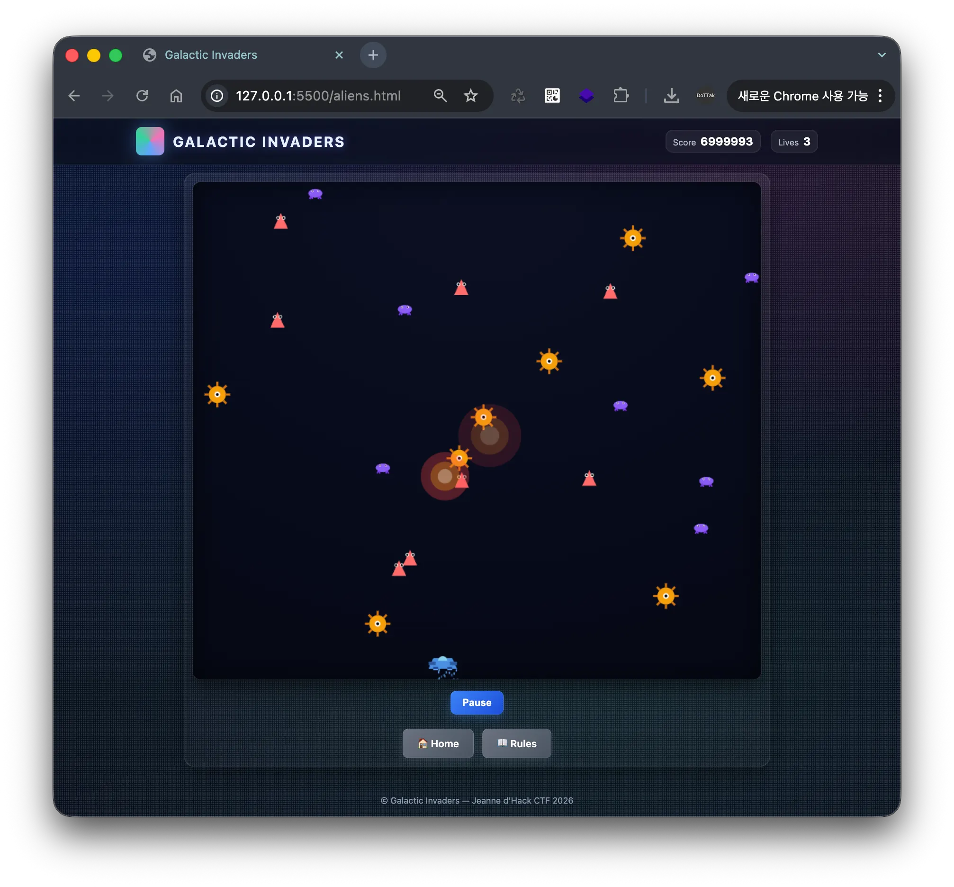Viewport: 954px width, 887px height.
Task: Click the address bar URL field
Action: [x=318, y=96]
